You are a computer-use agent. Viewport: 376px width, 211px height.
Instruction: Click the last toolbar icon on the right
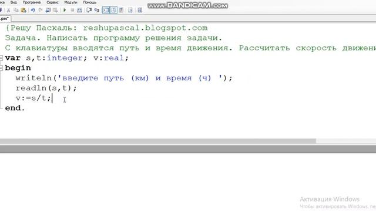coord(140,10)
